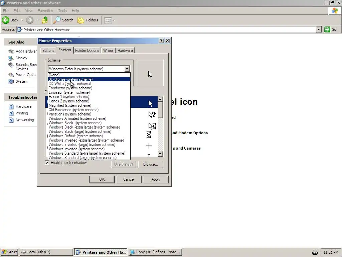
Task: Choose Windows Black (extra large) scheme
Action: click(x=89, y=127)
